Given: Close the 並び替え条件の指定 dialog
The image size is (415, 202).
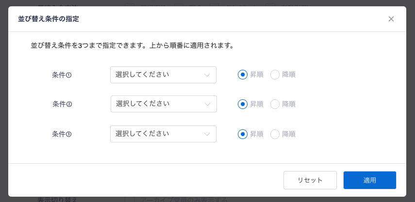Looking at the screenshot, I should click(x=391, y=19).
